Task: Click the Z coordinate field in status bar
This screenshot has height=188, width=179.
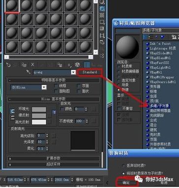Action: [62, 179]
